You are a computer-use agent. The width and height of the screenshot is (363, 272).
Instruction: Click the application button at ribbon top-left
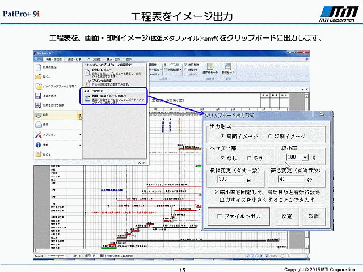point(38,59)
